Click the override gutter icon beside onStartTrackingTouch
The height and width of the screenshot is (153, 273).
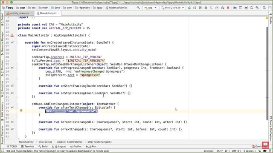[x=12, y=86]
